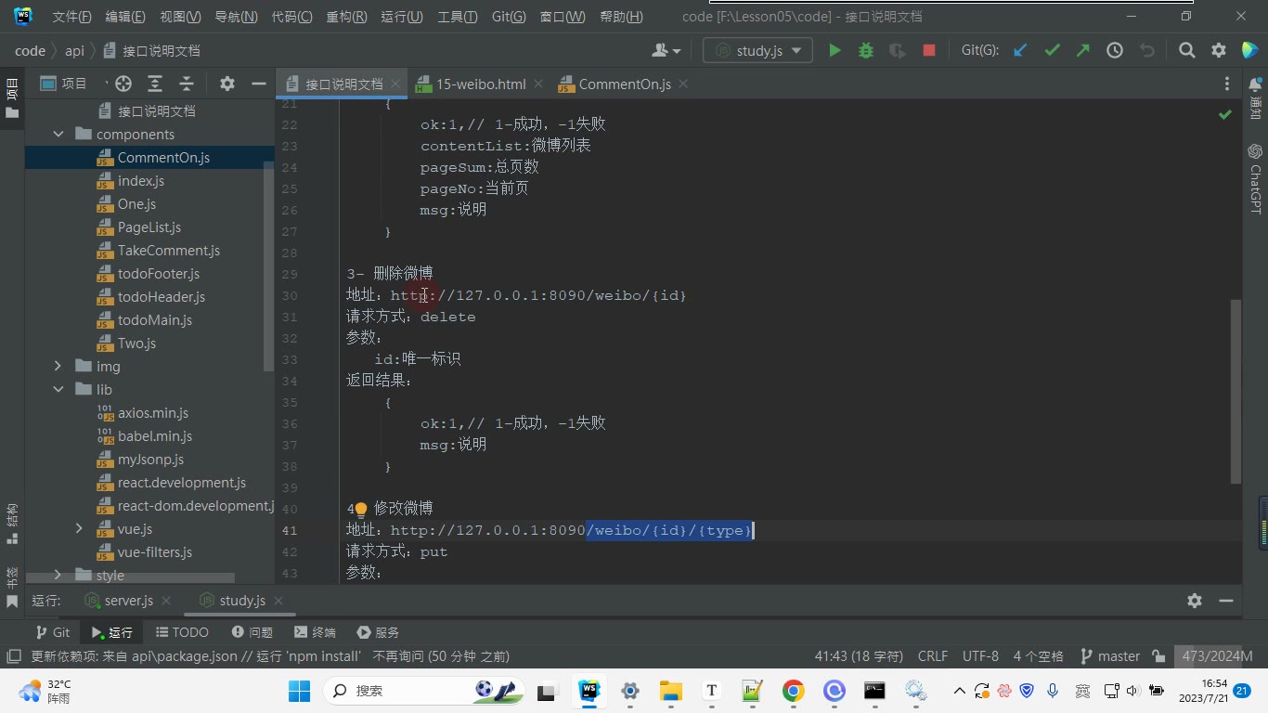Hide the project tool window
Viewport: 1268px width, 713px height.
[x=259, y=84]
